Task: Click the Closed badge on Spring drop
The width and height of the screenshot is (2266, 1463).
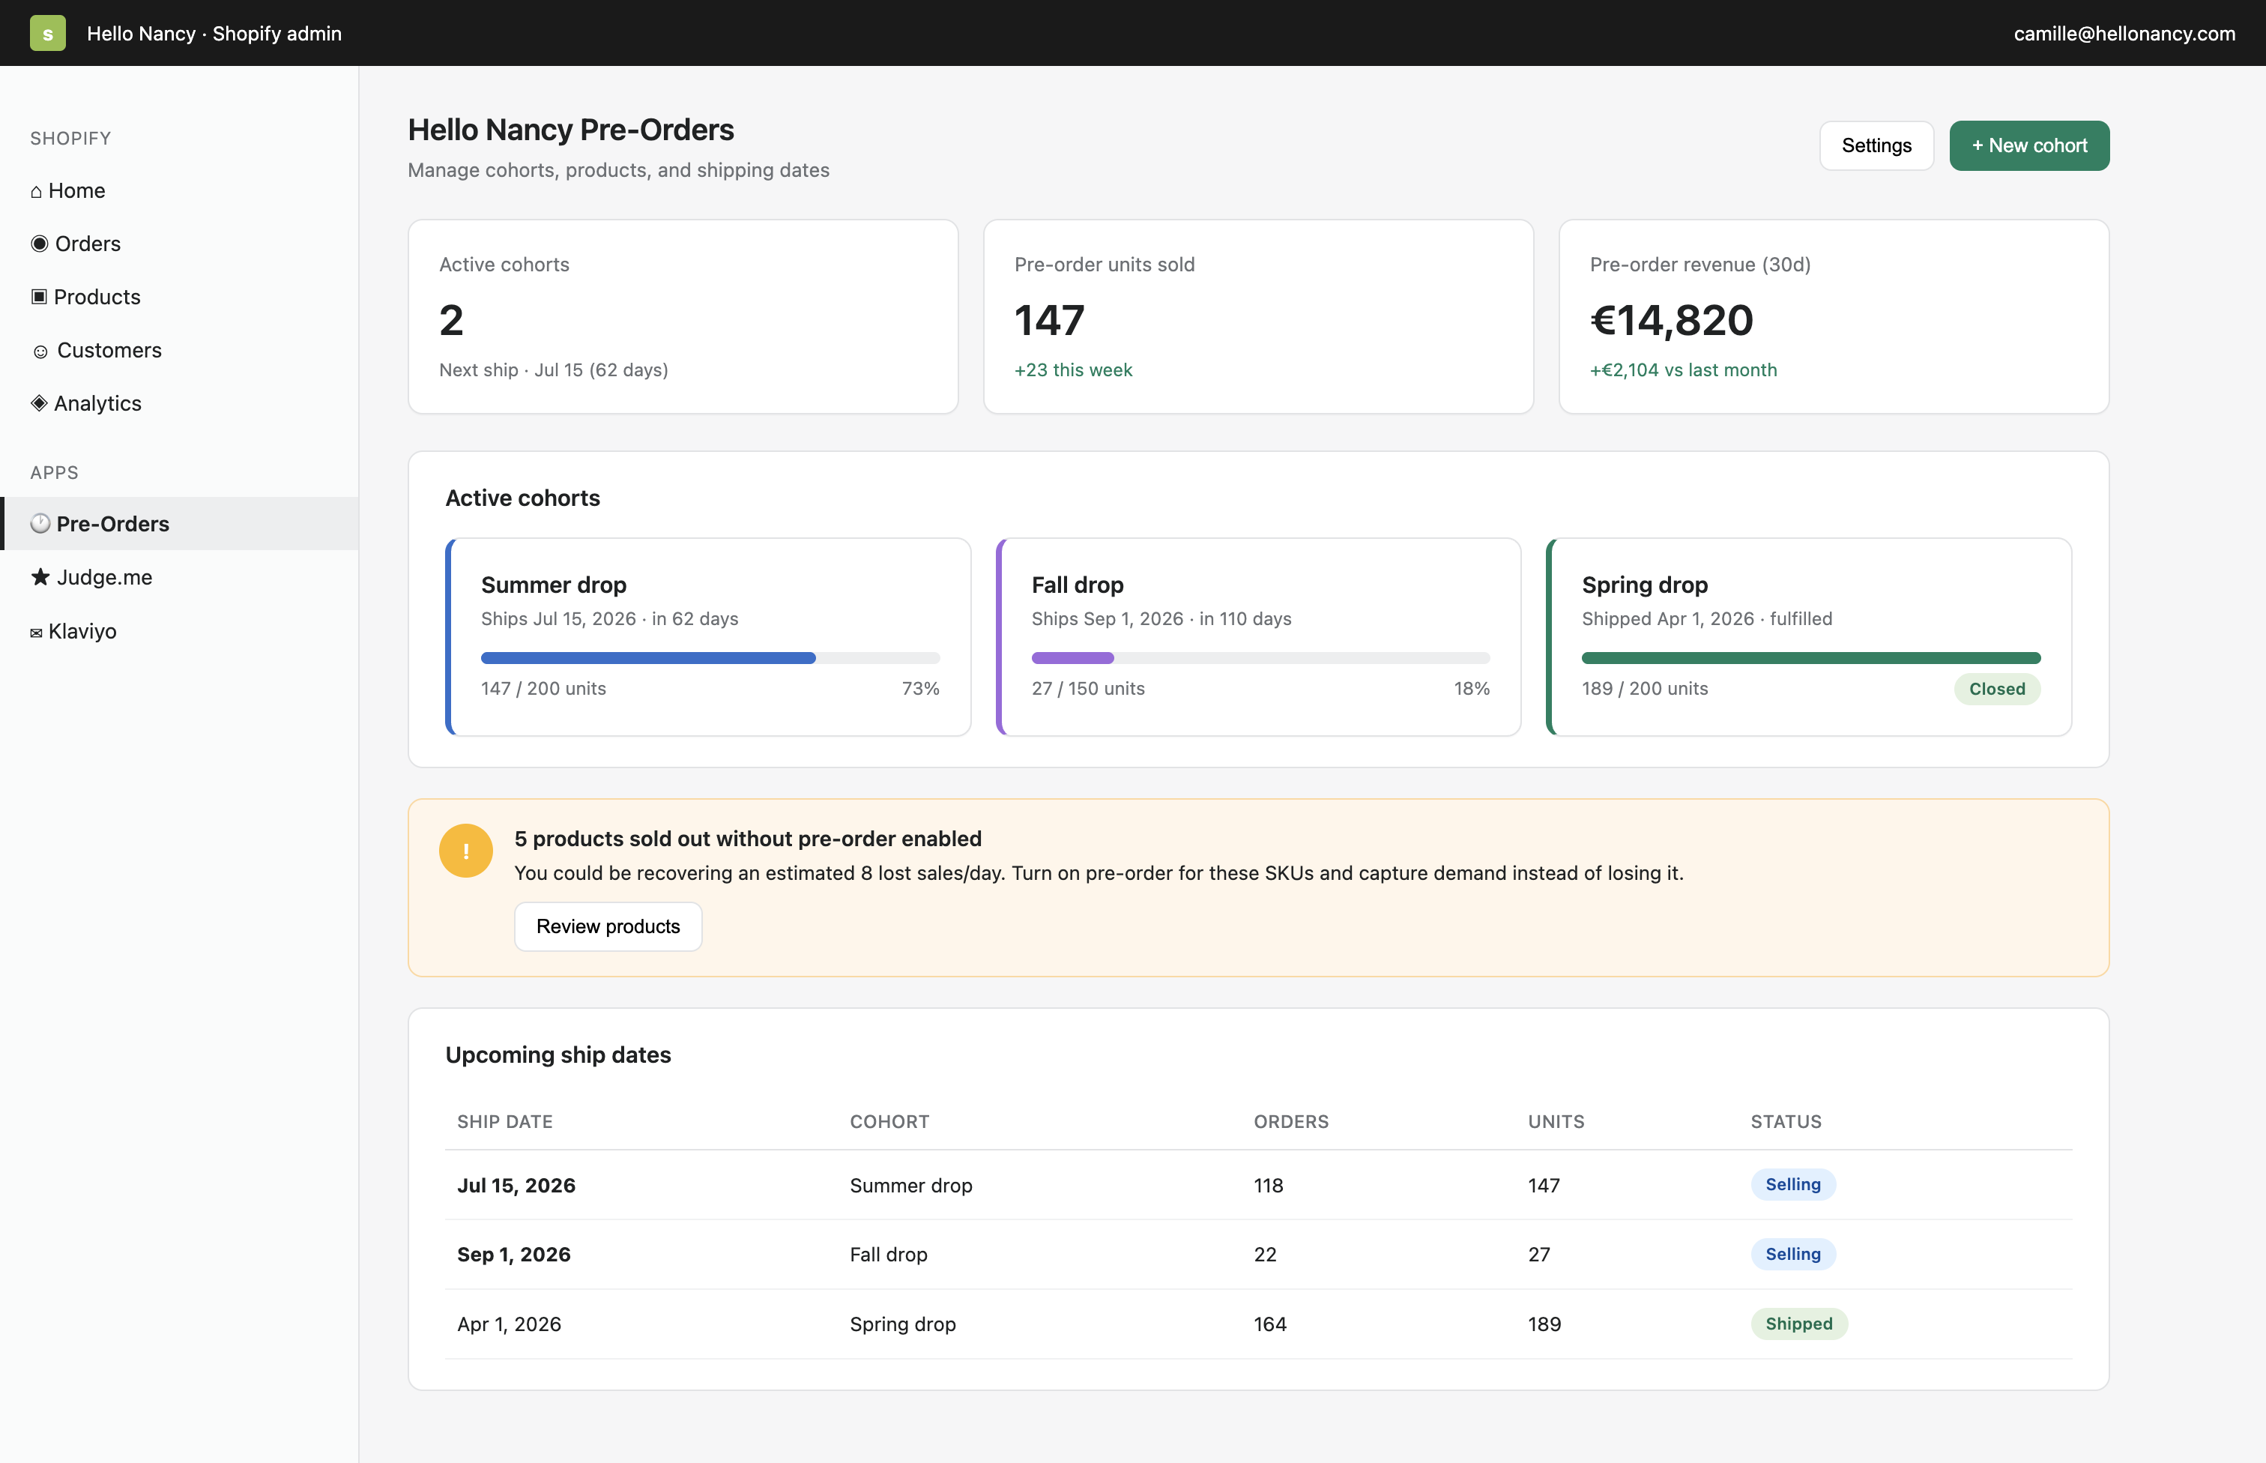Action: (x=1996, y=689)
